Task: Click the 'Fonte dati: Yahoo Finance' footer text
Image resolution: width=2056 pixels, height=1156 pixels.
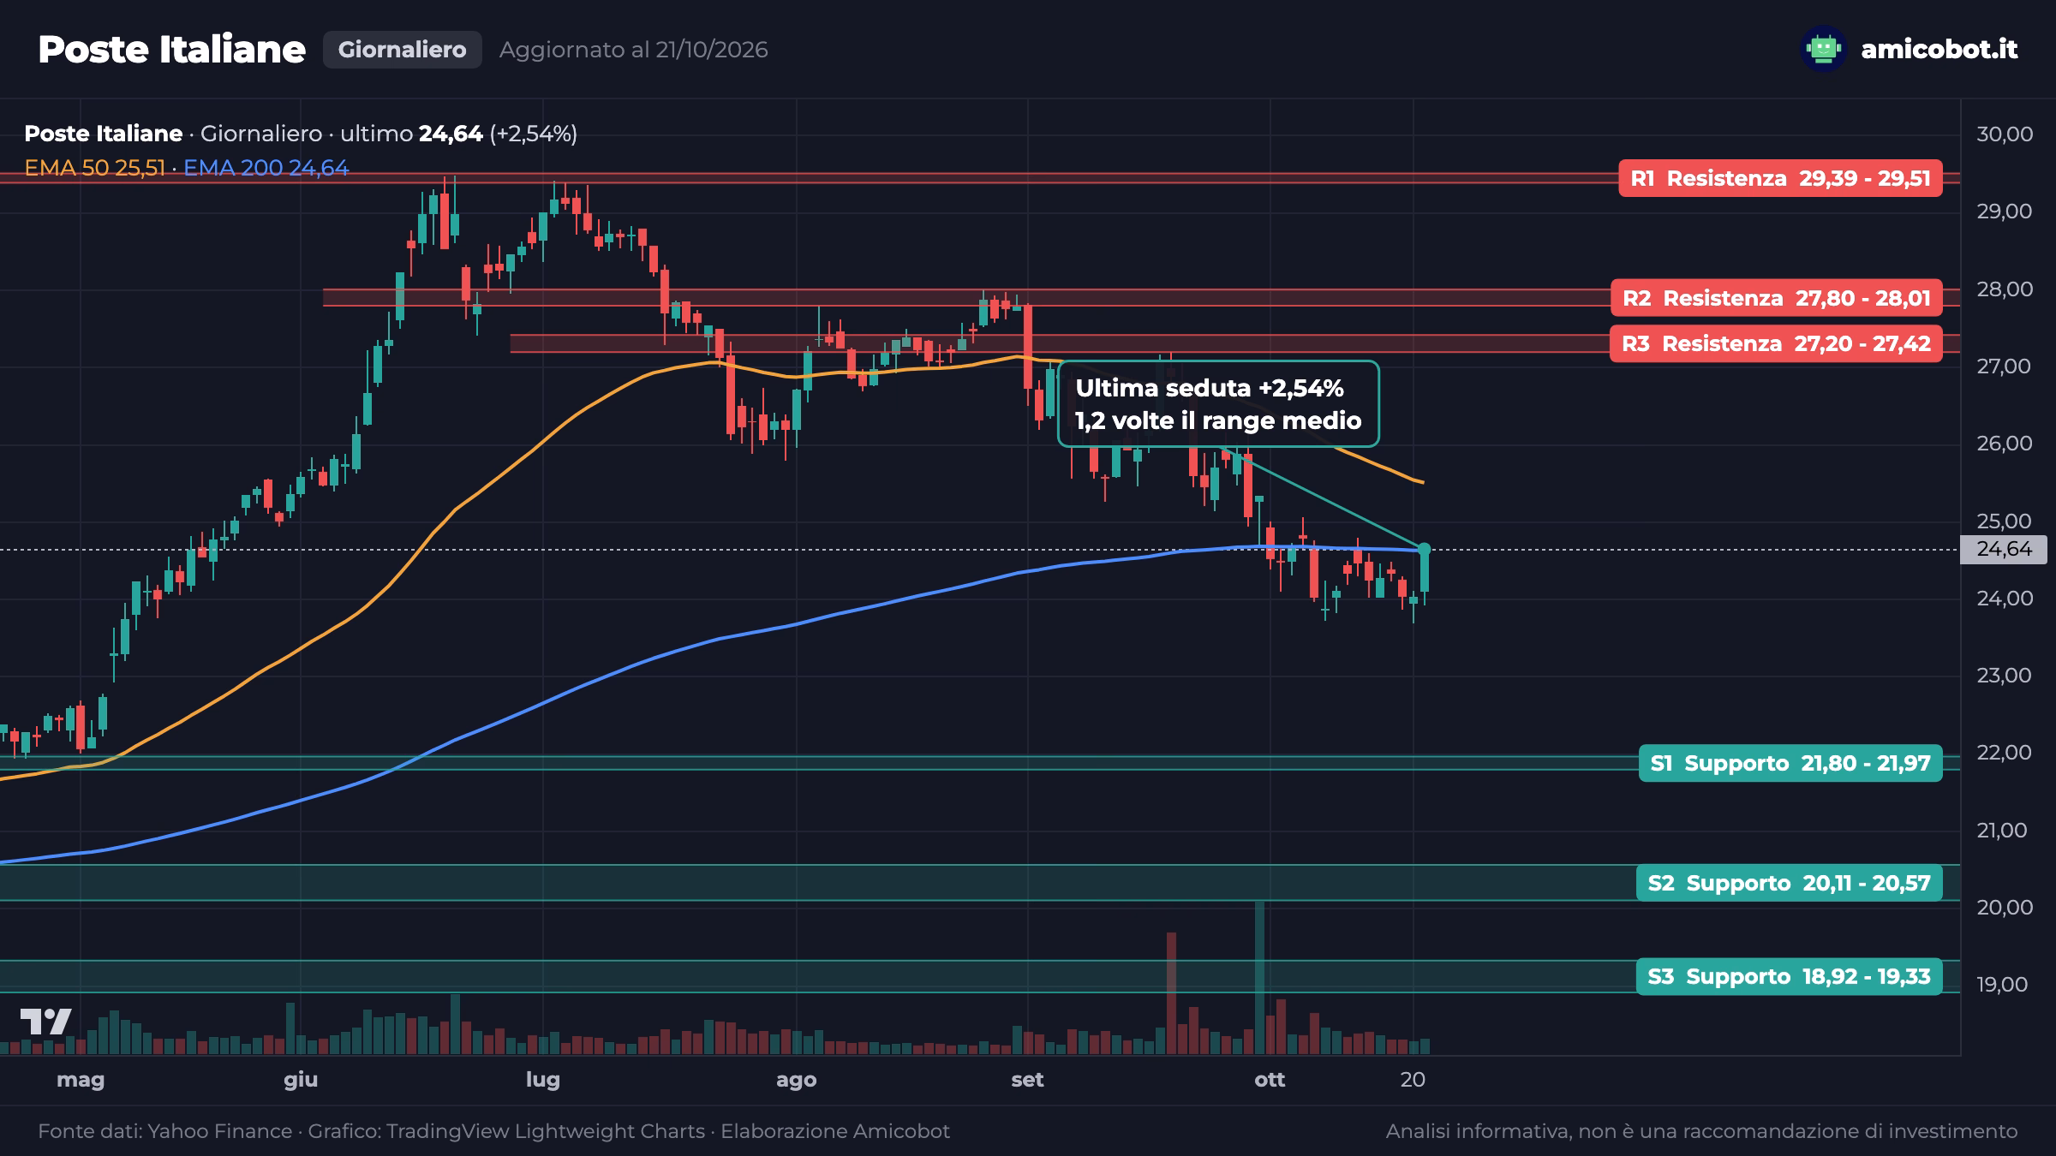Action: tap(165, 1131)
